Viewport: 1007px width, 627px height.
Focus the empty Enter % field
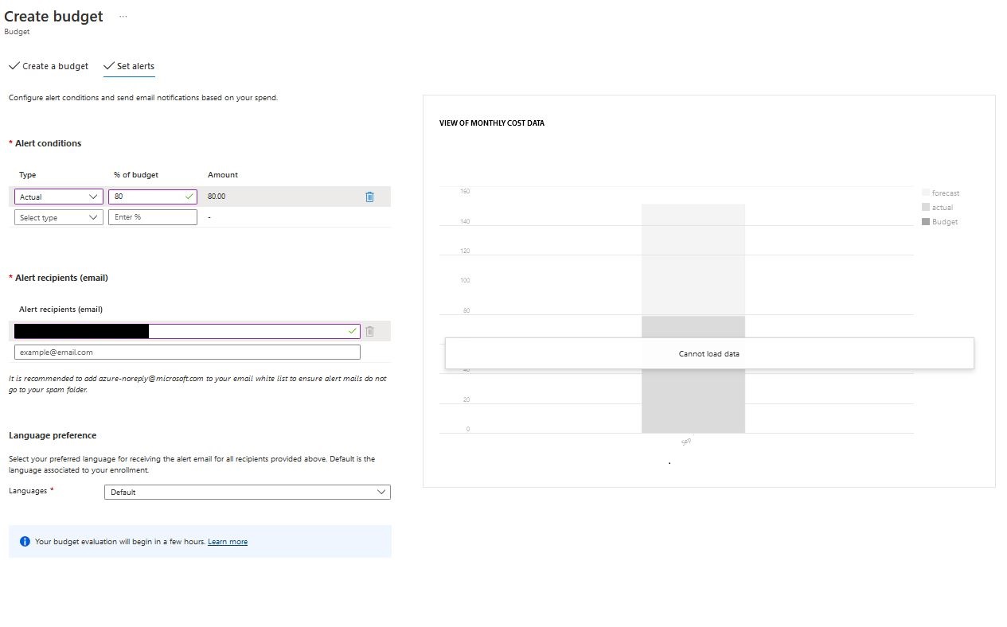pyautogui.click(x=152, y=217)
